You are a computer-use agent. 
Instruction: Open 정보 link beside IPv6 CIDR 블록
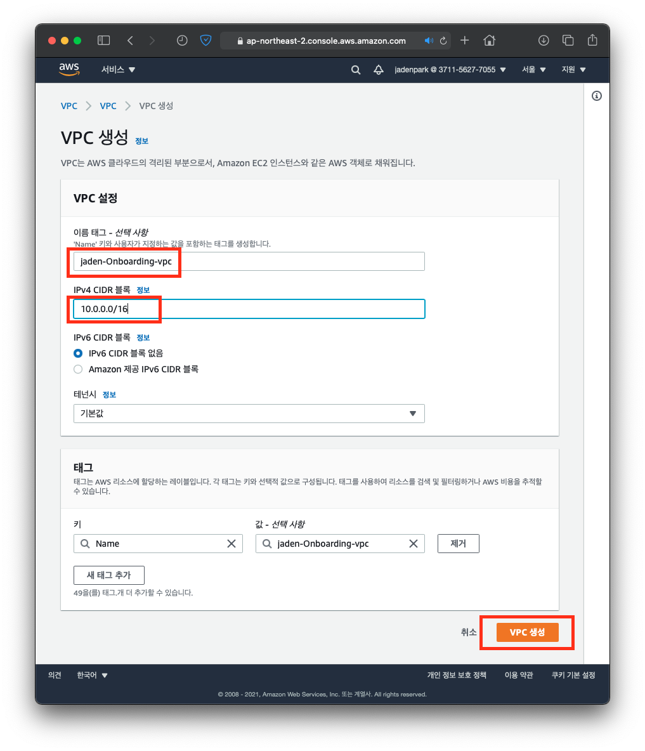[x=143, y=337]
